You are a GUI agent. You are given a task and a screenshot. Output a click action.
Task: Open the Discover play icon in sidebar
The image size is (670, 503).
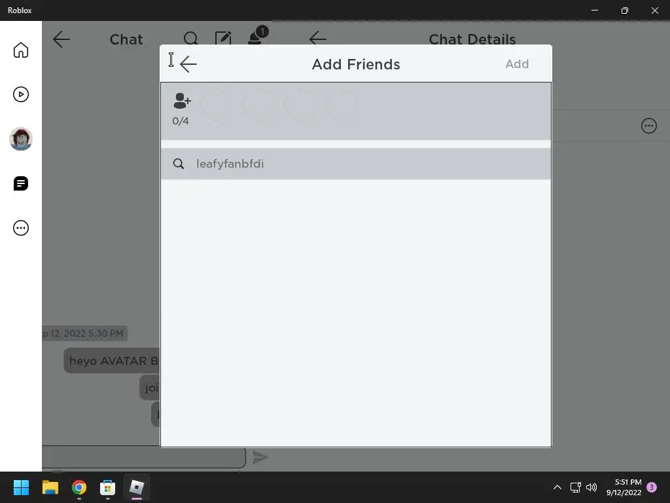pyautogui.click(x=20, y=94)
